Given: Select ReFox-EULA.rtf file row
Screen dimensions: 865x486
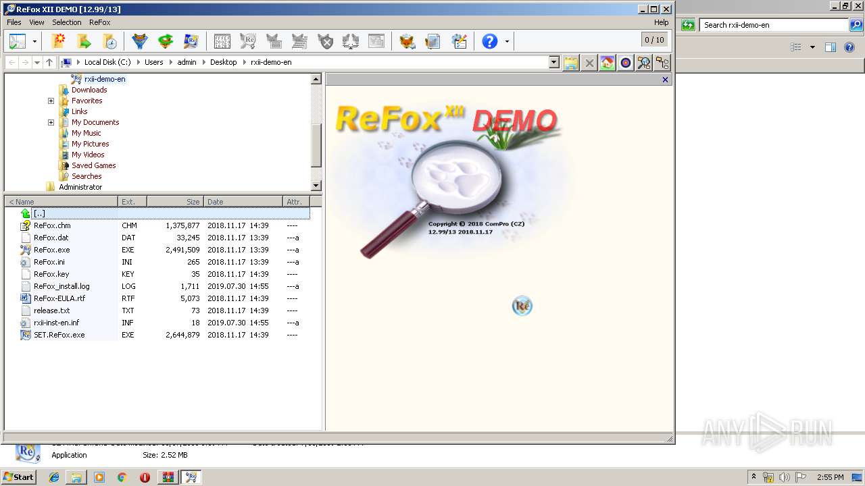Looking at the screenshot, I should (157, 298).
